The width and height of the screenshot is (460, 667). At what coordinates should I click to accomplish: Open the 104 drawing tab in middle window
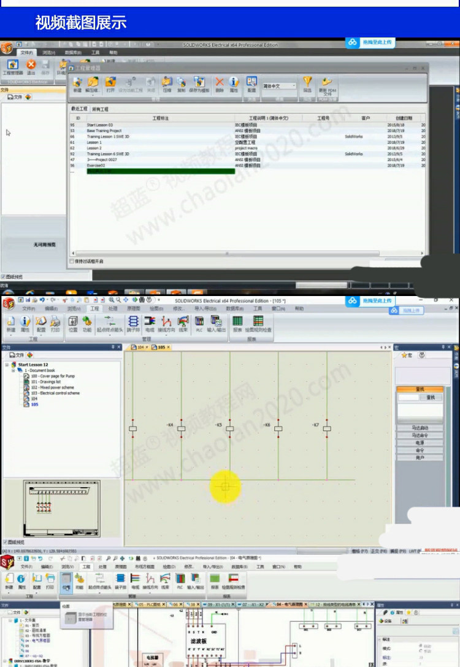140,347
